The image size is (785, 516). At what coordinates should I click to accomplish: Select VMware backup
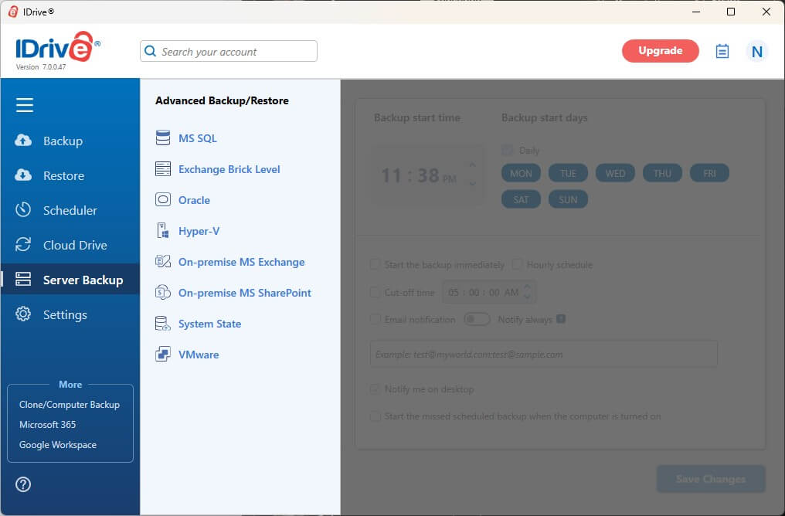point(199,354)
